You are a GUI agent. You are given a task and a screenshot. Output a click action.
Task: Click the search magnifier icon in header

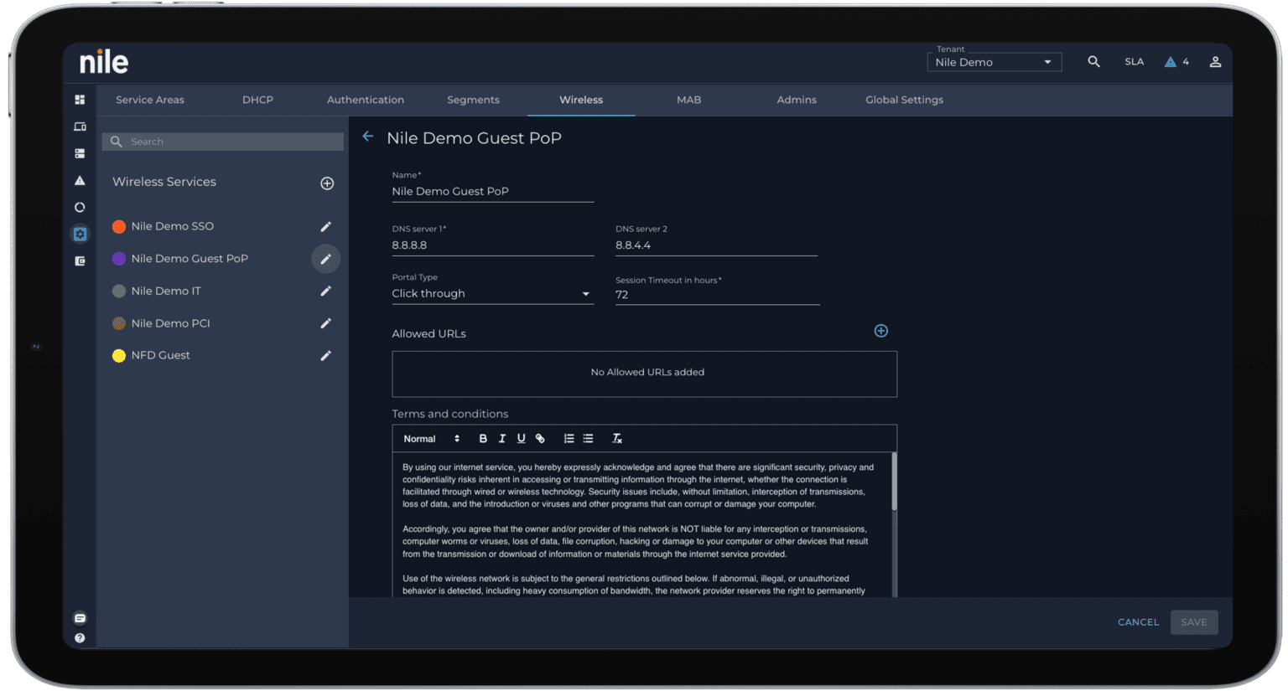(x=1093, y=62)
